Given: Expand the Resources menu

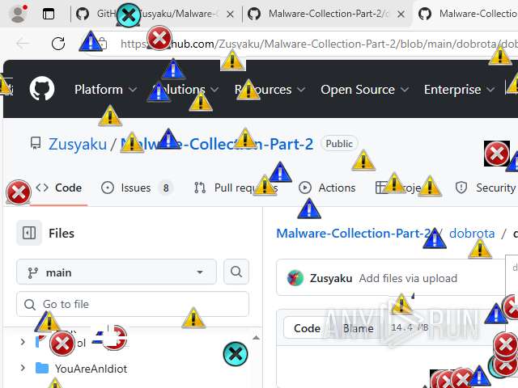Looking at the screenshot, I should pyautogui.click(x=270, y=90).
